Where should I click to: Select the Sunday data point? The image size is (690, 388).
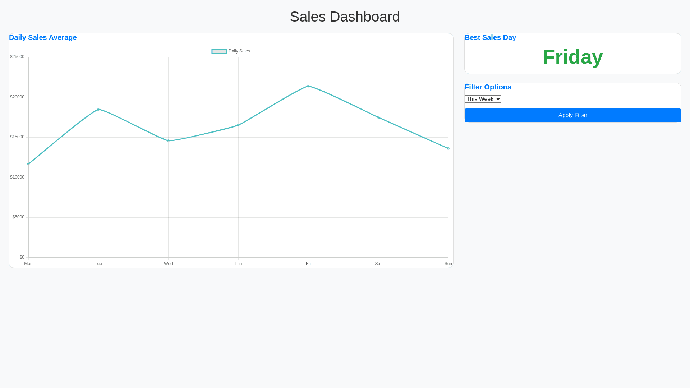[448, 148]
